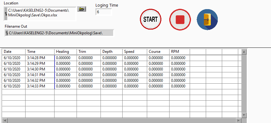This screenshot has width=271, height=123.
Task: Select the 3:14:32 PM time cell
Action: pyautogui.click(x=40, y=81)
